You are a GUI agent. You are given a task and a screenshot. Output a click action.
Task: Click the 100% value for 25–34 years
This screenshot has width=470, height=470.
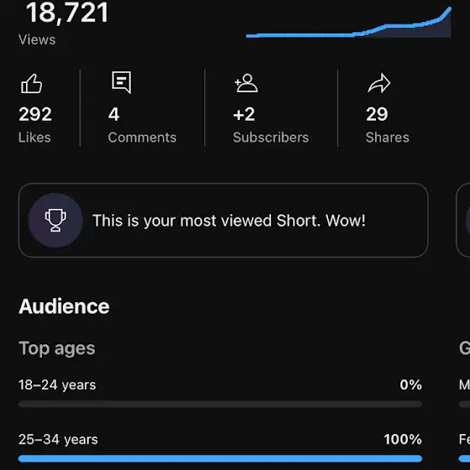[403, 440]
